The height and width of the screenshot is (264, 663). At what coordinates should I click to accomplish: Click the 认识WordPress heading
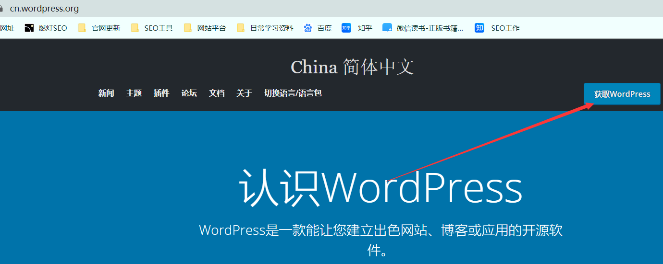(381, 187)
